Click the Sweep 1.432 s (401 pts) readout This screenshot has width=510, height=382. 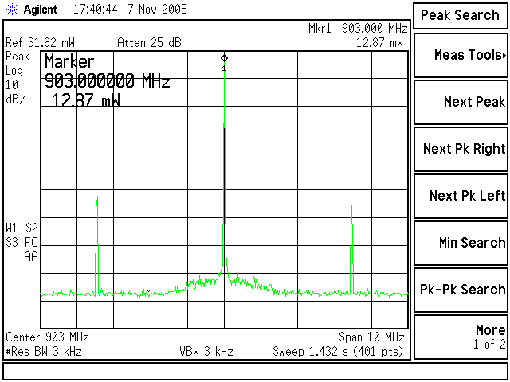[338, 352]
